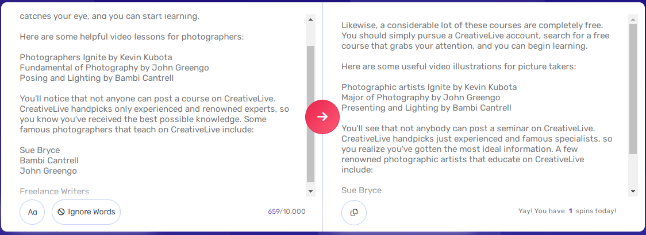
Task: Click 'Fundamental of Photography by John Greengo' line
Action: [114, 68]
